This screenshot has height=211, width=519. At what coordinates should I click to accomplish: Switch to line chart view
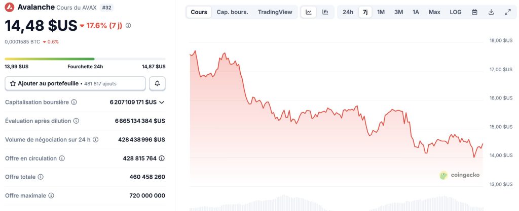309,12
